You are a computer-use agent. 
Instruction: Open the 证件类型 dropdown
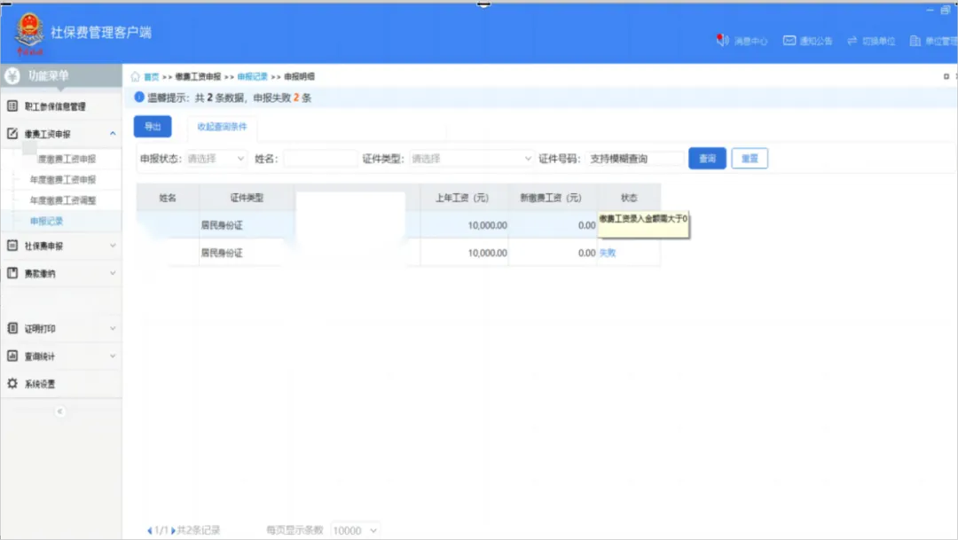pyautogui.click(x=471, y=158)
